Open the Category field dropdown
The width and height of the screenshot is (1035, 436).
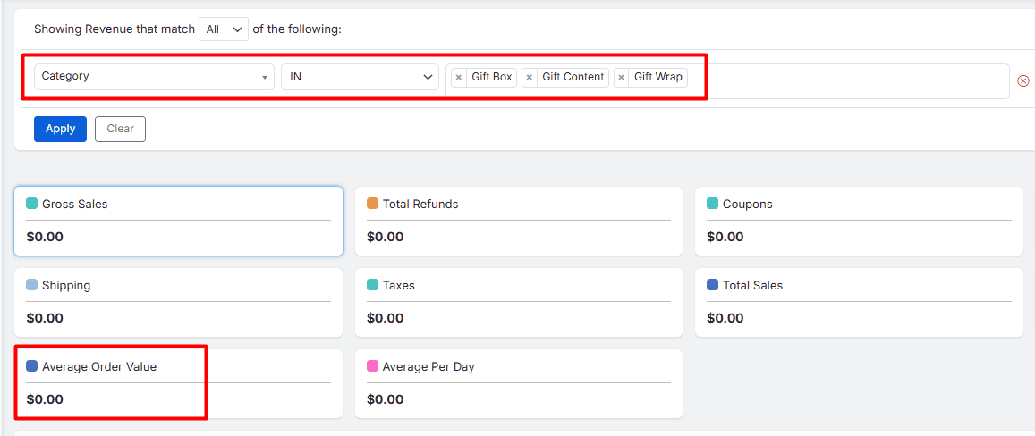154,77
